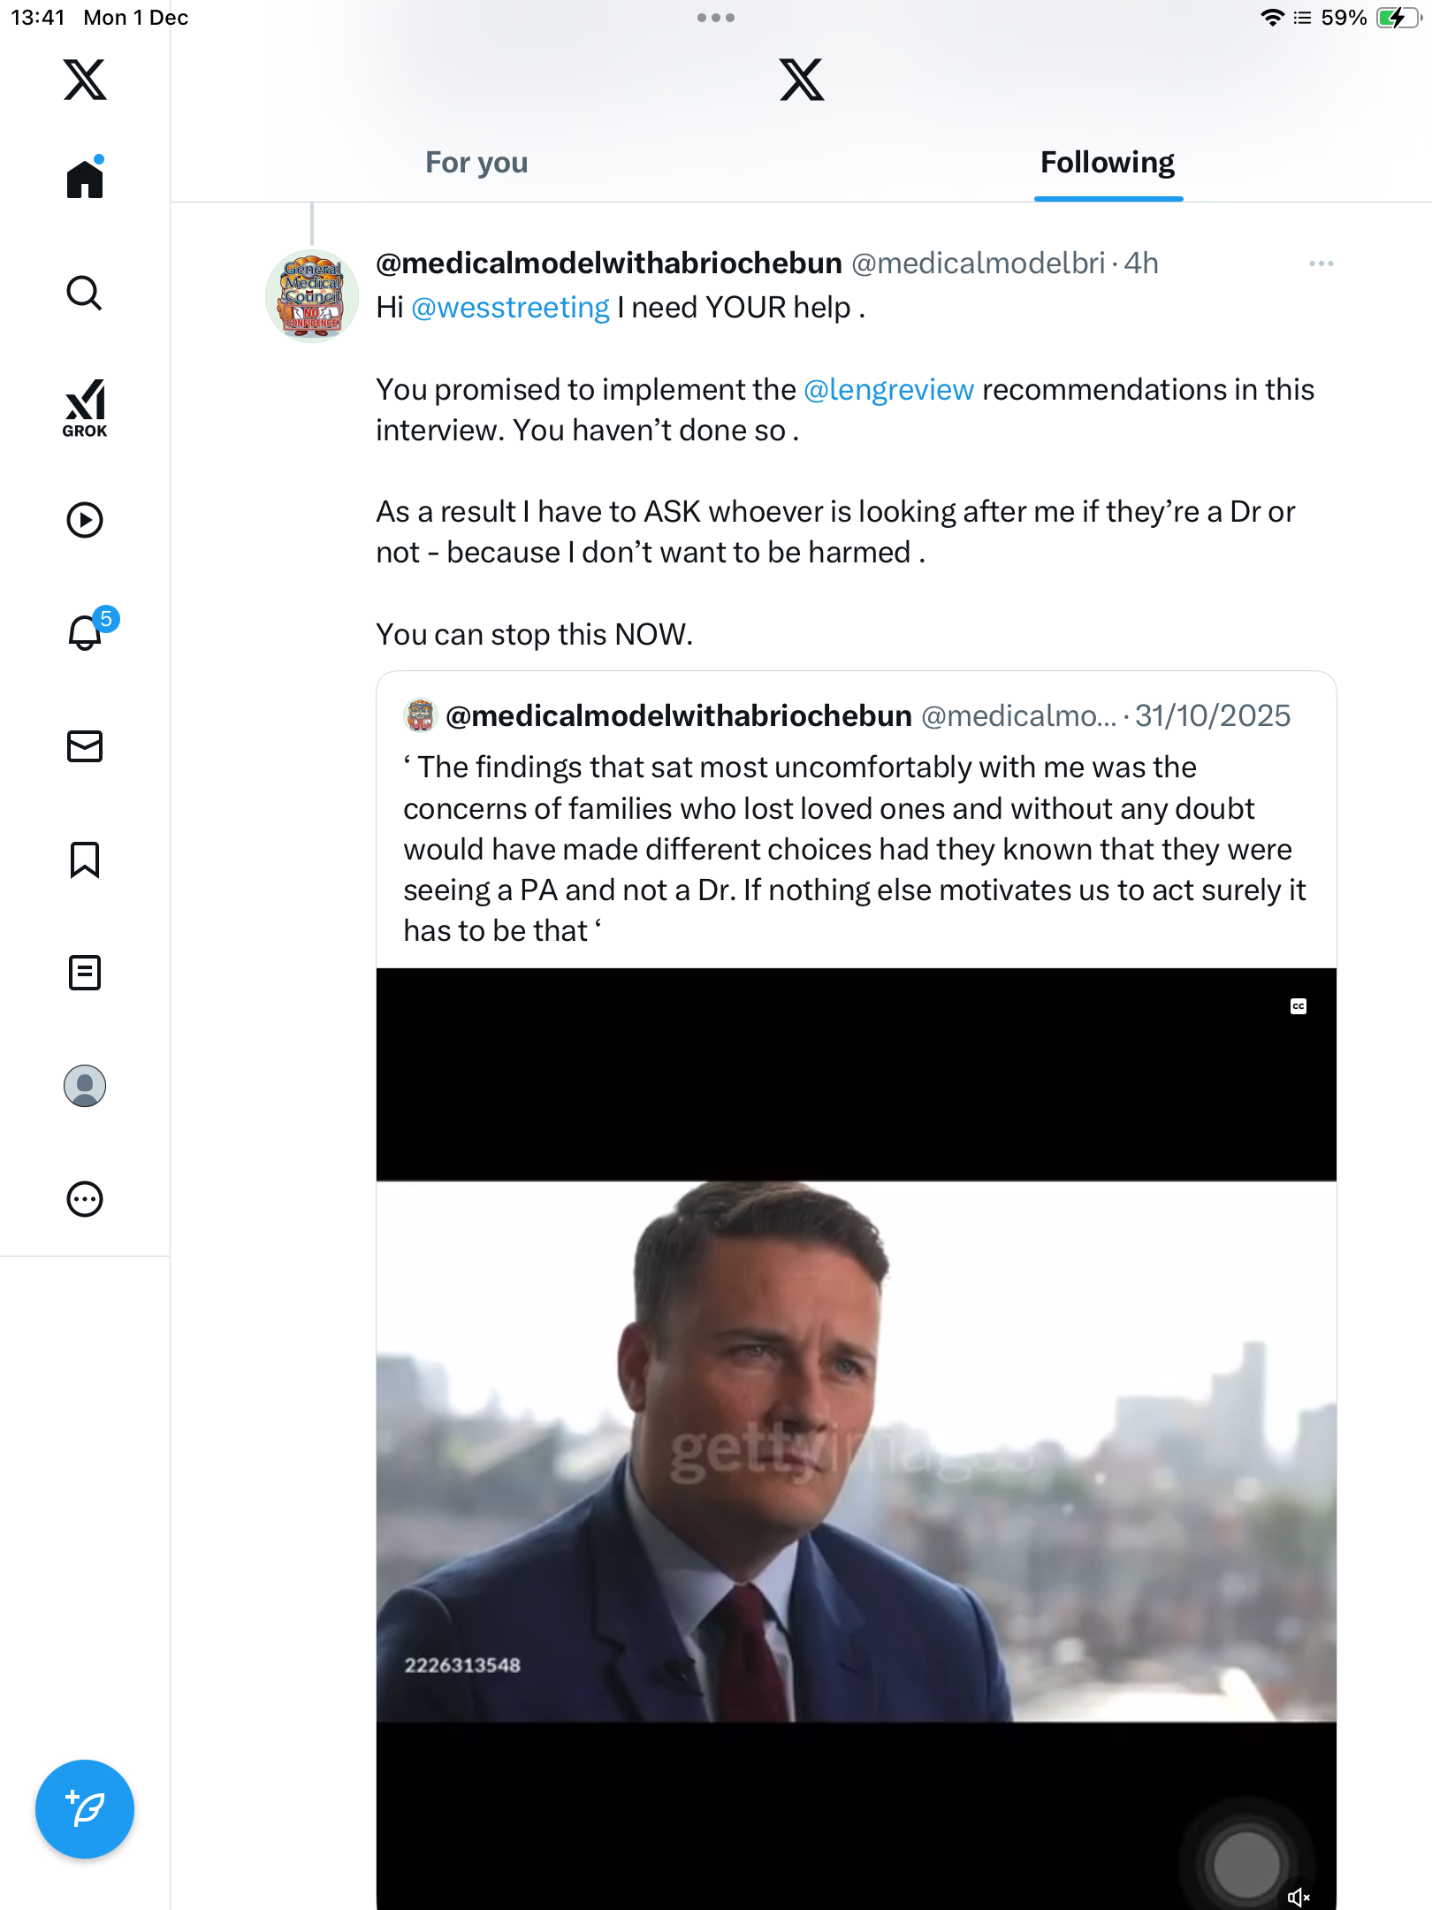Tap the three dots at top of screen
This screenshot has height=1910, width=1432.
tap(715, 18)
